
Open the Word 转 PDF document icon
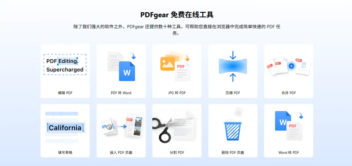click(x=289, y=126)
